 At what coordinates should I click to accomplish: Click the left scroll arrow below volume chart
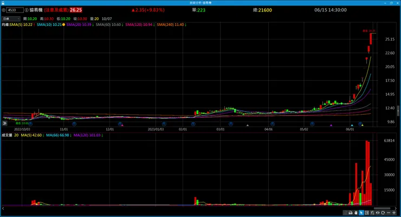click(x=3, y=208)
